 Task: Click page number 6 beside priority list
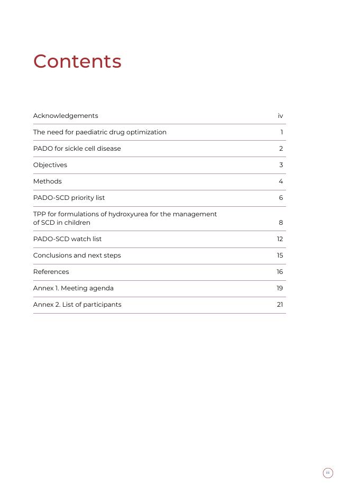(x=281, y=198)
